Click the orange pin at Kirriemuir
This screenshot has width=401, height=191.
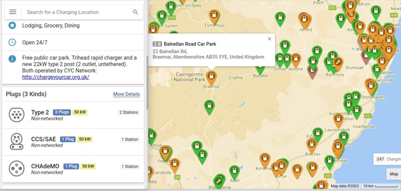265,159
